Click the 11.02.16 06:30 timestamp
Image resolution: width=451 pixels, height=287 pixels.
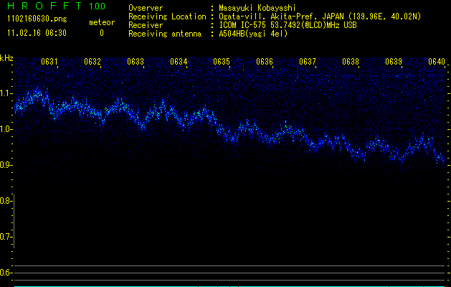tap(37, 33)
